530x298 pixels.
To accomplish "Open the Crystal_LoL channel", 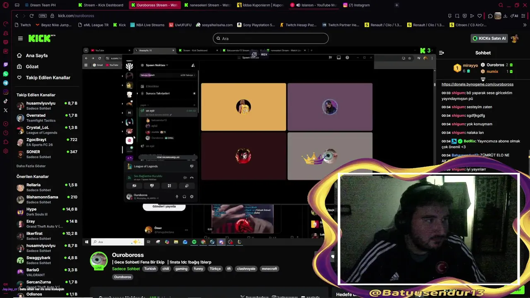I will 47,130.
